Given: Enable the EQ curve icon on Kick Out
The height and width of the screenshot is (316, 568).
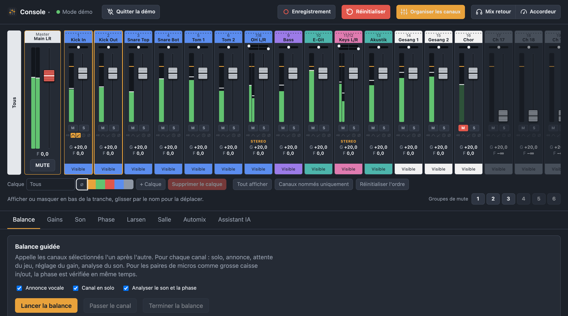Looking at the screenshot, I should click(x=103, y=135).
